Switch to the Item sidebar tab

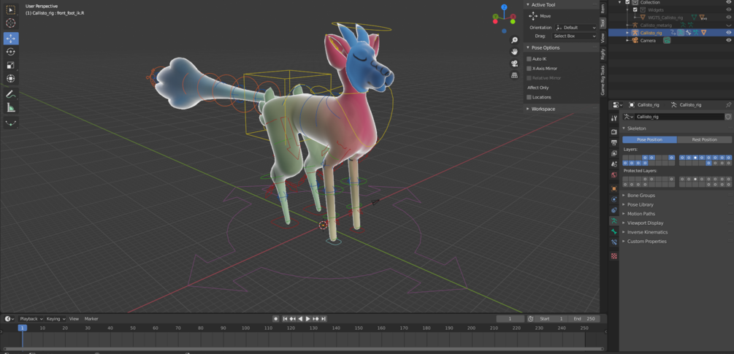(x=603, y=8)
